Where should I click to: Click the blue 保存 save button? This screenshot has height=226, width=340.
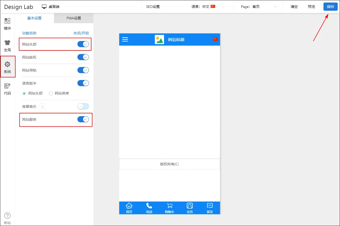pos(330,7)
